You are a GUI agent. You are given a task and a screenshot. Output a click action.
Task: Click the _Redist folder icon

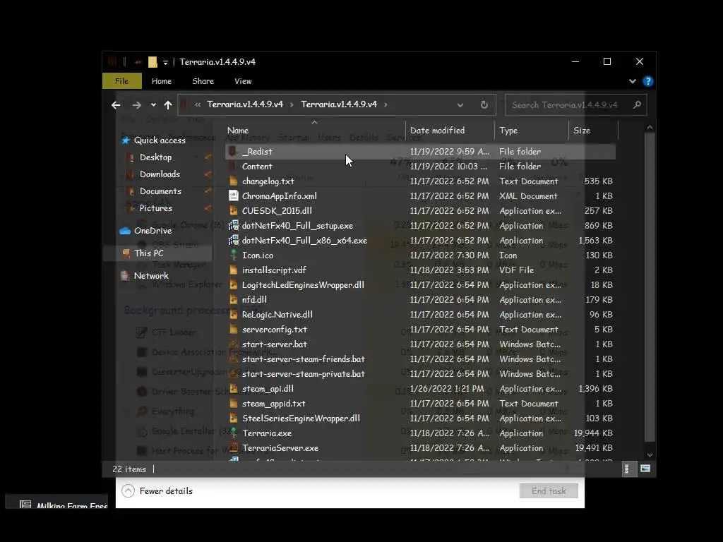(233, 151)
